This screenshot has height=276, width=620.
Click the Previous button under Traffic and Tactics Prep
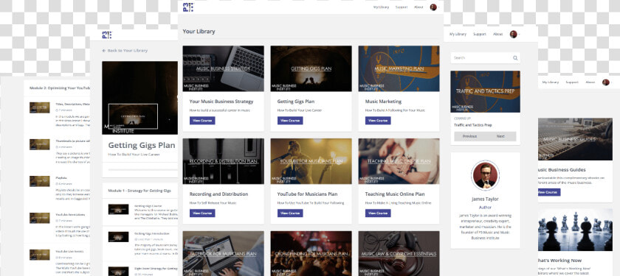(x=469, y=136)
